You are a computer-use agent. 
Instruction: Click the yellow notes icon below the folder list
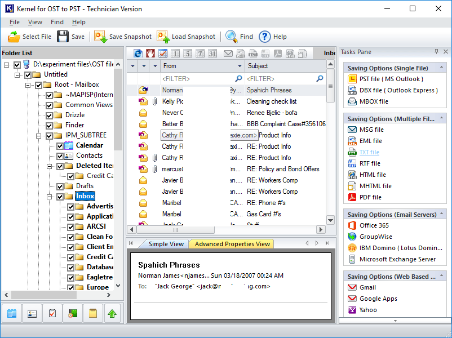(93, 313)
